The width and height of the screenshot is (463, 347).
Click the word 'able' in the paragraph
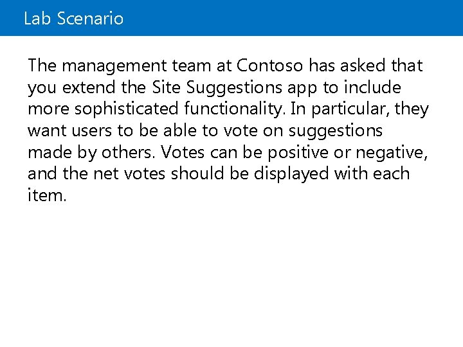(180, 130)
